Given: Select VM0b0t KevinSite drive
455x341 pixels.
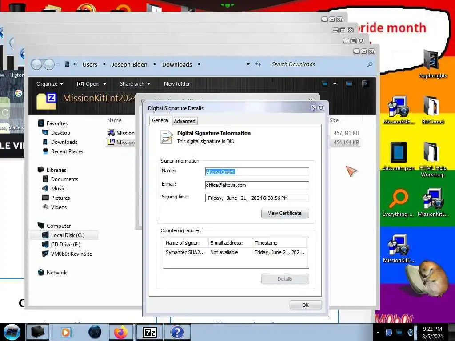Looking at the screenshot, I should [72, 254].
